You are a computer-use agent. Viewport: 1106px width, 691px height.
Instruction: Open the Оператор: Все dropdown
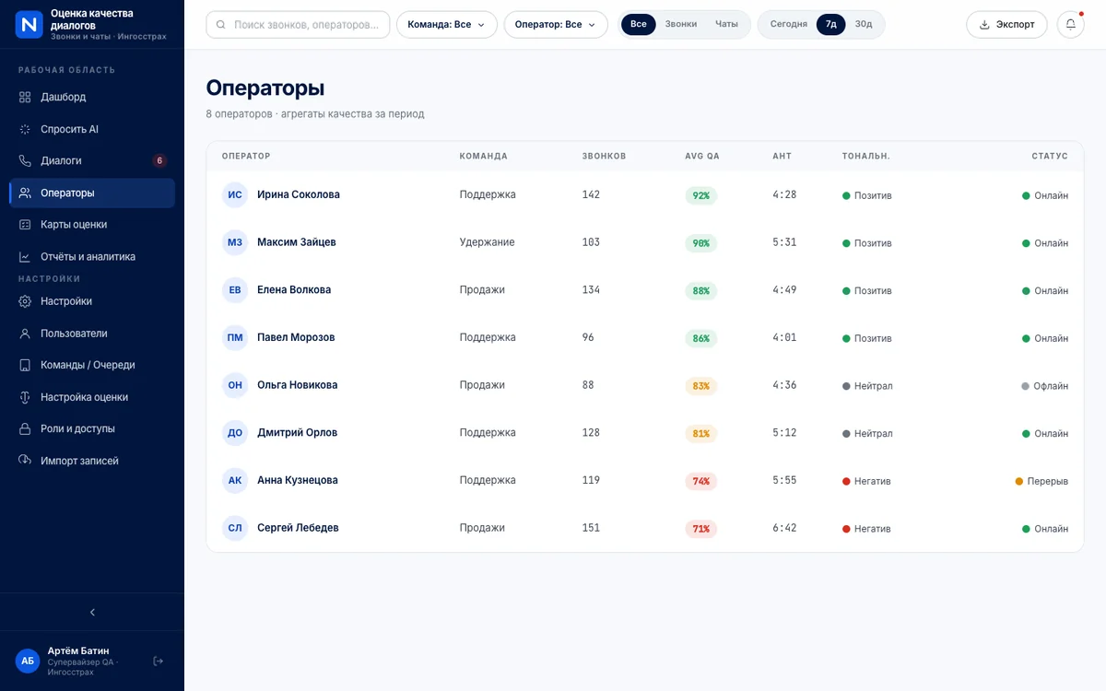pyautogui.click(x=556, y=25)
